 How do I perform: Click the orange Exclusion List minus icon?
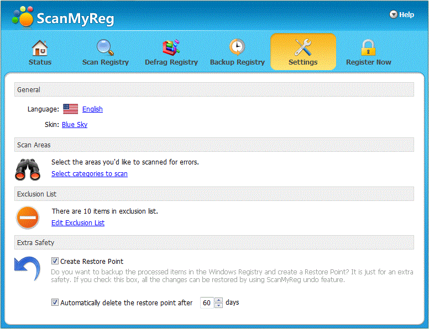pos(28,218)
